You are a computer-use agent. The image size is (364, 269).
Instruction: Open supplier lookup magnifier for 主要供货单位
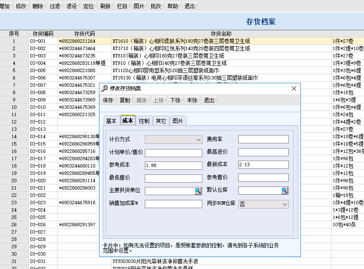point(198,191)
